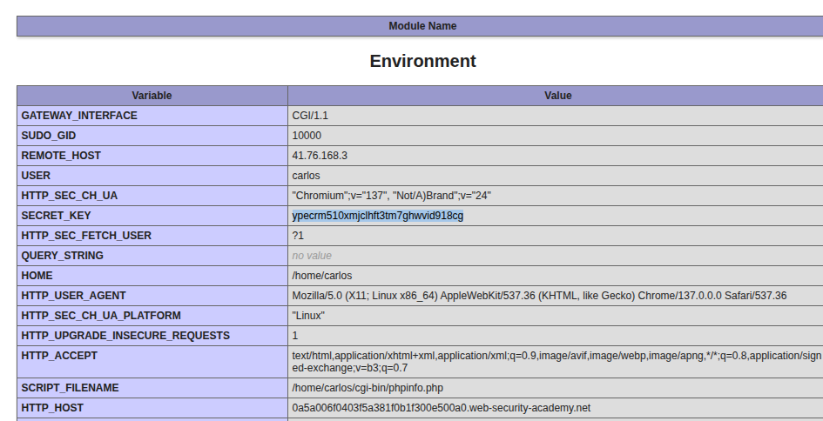Screen dimensions: 823x421
Task: Click the HTTP_SEC_FETCH_USER variable name
Action: point(86,236)
